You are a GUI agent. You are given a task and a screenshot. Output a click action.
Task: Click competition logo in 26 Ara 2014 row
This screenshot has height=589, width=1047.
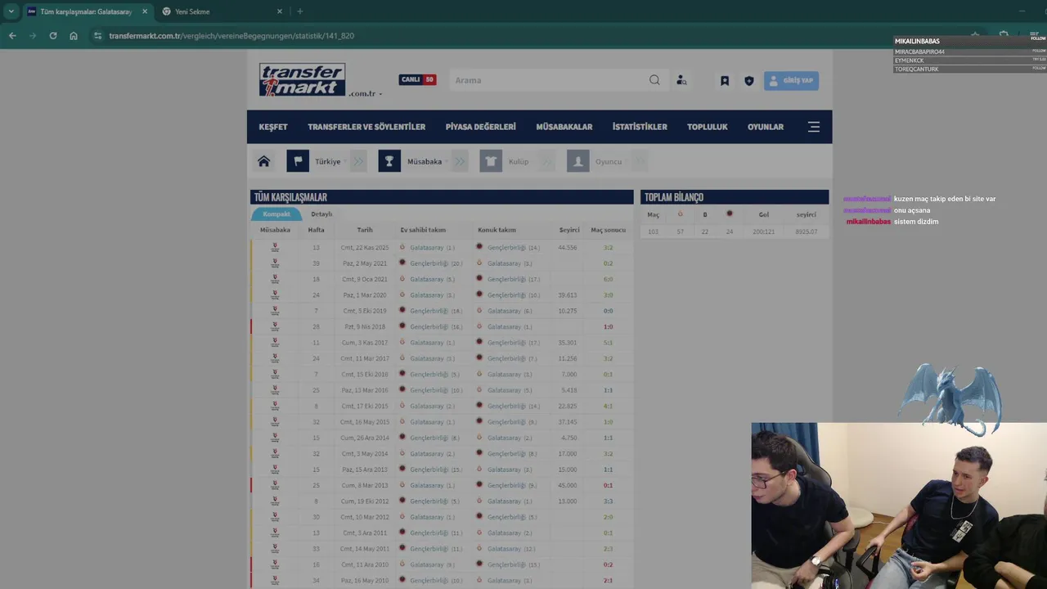(x=275, y=438)
